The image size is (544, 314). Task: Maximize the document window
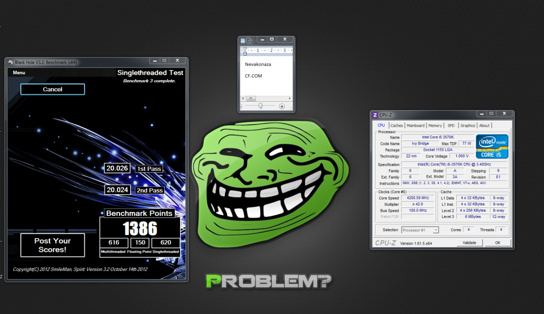click(272, 39)
